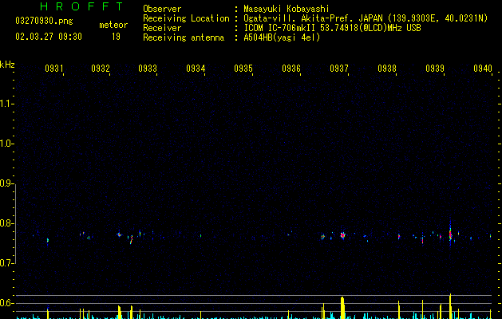Click the grey frequency range bracket on left axis
Viewport: 502px width, 319px height.
[x=15, y=224]
